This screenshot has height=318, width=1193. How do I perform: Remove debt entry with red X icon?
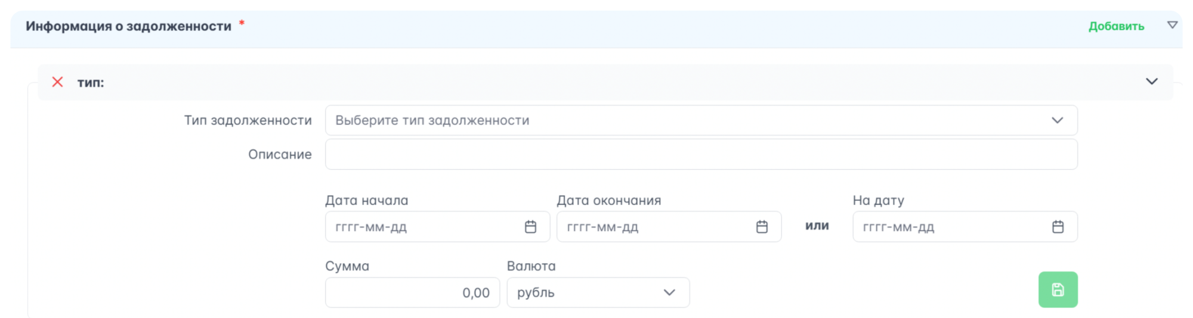(x=57, y=82)
